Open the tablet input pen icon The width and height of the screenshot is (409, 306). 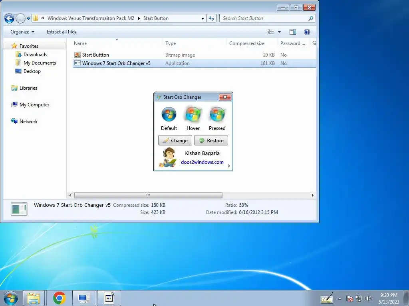point(327,298)
